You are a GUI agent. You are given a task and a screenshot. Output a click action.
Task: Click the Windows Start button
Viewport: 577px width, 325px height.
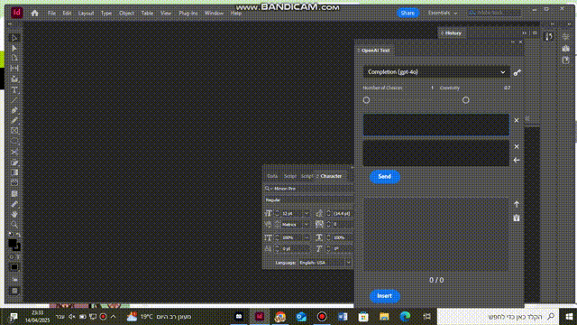tap(569, 317)
